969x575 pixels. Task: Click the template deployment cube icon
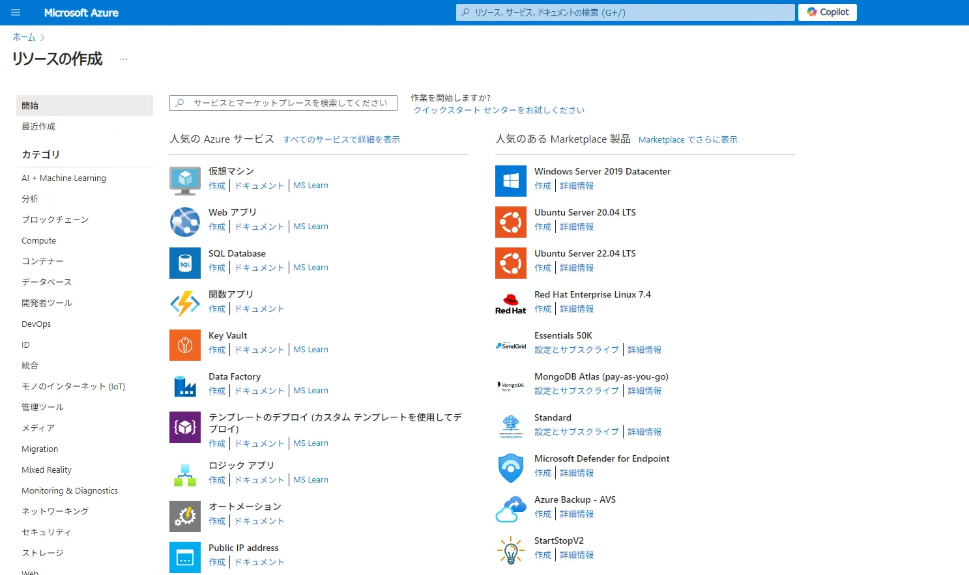click(x=185, y=427)
